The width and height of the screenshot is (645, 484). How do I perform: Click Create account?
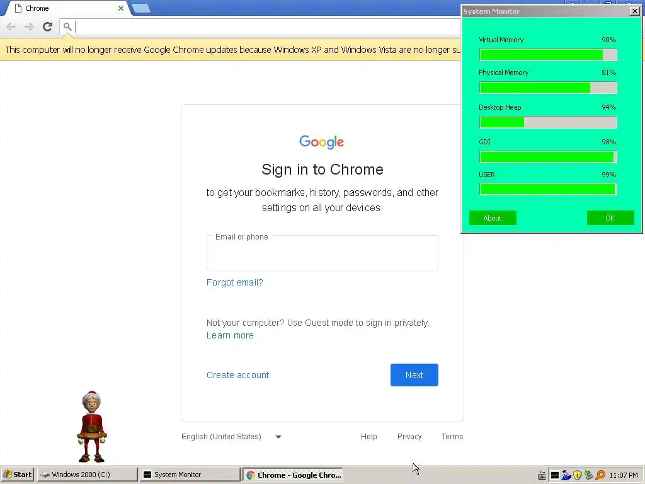(237, 375)
